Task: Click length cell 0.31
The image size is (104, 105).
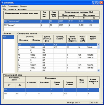Action: click(x=48, y=68)
